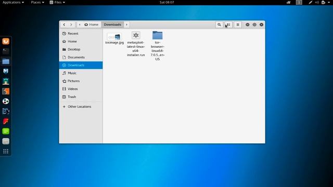Select Downloads in the sidebar
This screenshot has height=187, width=333.
click(81, 65)
